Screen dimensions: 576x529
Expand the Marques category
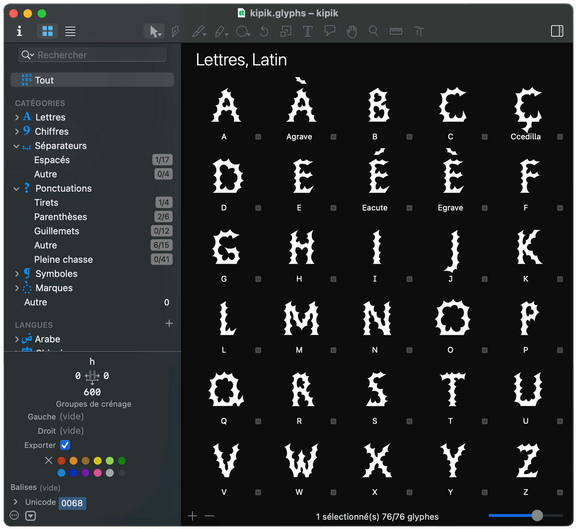[x=17, y=288]
